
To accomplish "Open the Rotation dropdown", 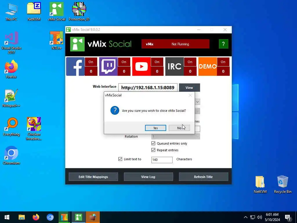I will coord(175,136).
